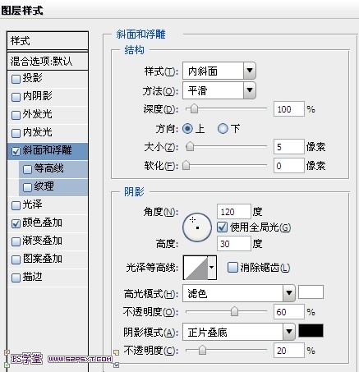Tick the 内发光 inner glow checkbox
This screenshot has width=359, height=372.
[16, 133]
